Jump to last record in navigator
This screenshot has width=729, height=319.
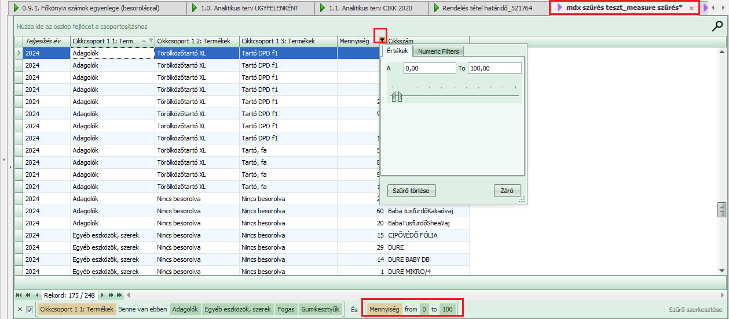[120, 295]
